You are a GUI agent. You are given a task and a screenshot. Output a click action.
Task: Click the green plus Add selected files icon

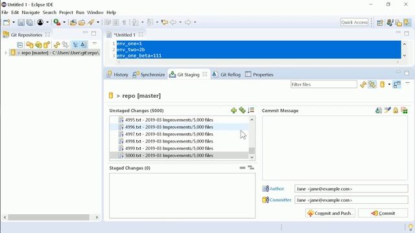point(233,111)
